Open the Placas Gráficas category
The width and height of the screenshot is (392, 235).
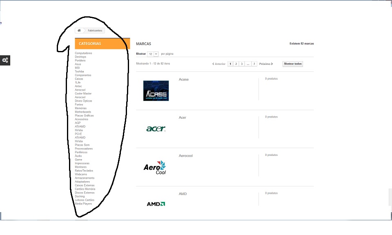[x=84, y=115]
